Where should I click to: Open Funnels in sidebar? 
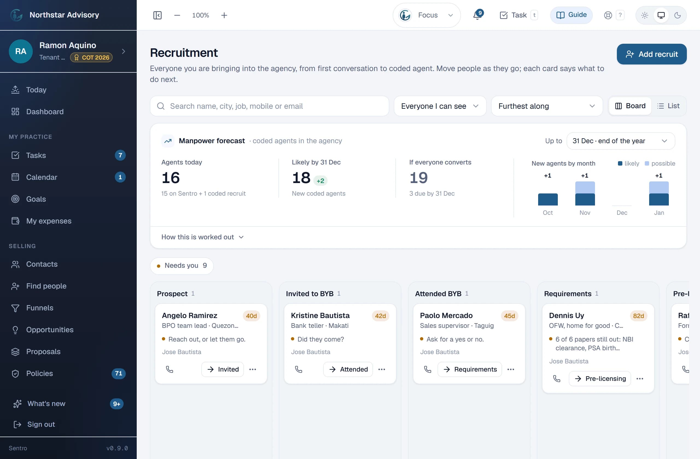click(x=68, y=308)
